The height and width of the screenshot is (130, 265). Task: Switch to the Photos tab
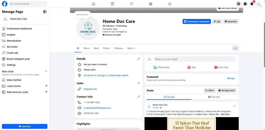(x=107, y=48)
